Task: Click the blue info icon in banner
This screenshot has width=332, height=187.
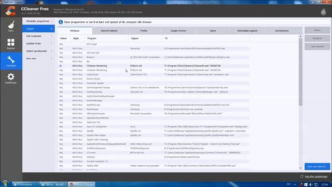Action: pos(61,22)
